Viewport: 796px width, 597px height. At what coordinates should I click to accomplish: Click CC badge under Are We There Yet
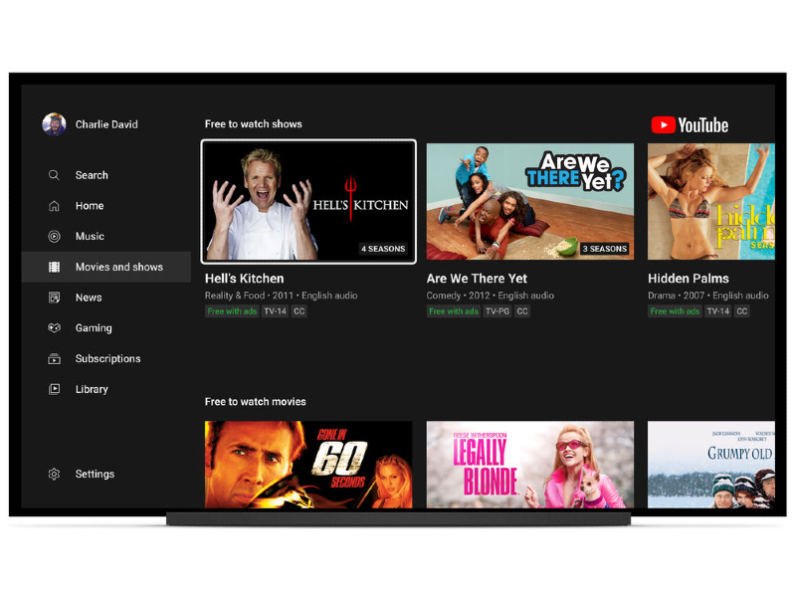522,311
